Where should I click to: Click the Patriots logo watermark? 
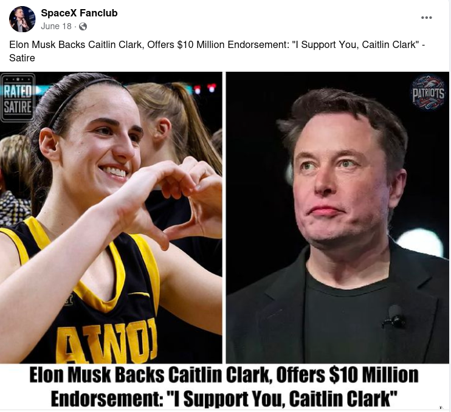pos(428,92)
